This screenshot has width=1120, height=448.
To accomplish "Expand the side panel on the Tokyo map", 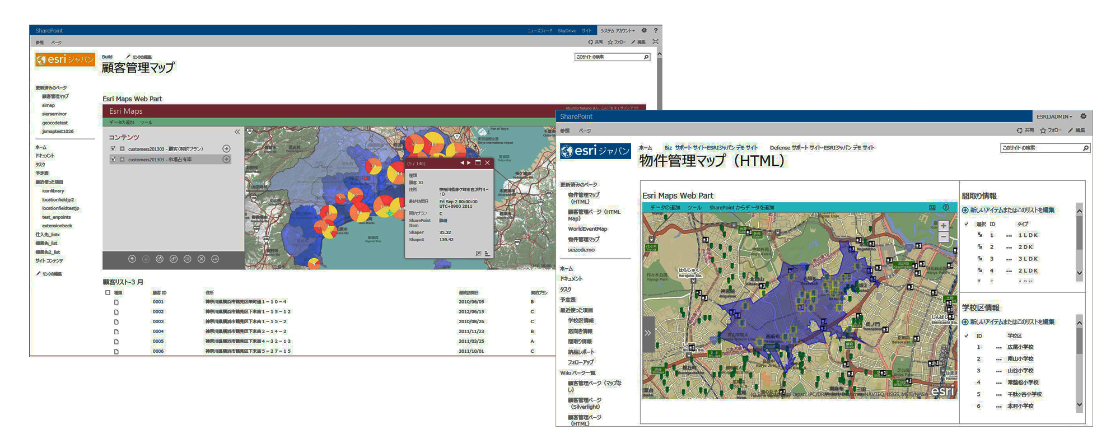I will [648, 333].
